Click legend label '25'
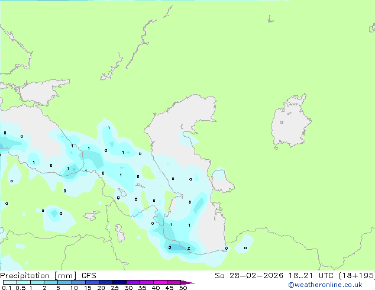The height and width of the screenshot is (290, 375). click(x=115, y=288)
